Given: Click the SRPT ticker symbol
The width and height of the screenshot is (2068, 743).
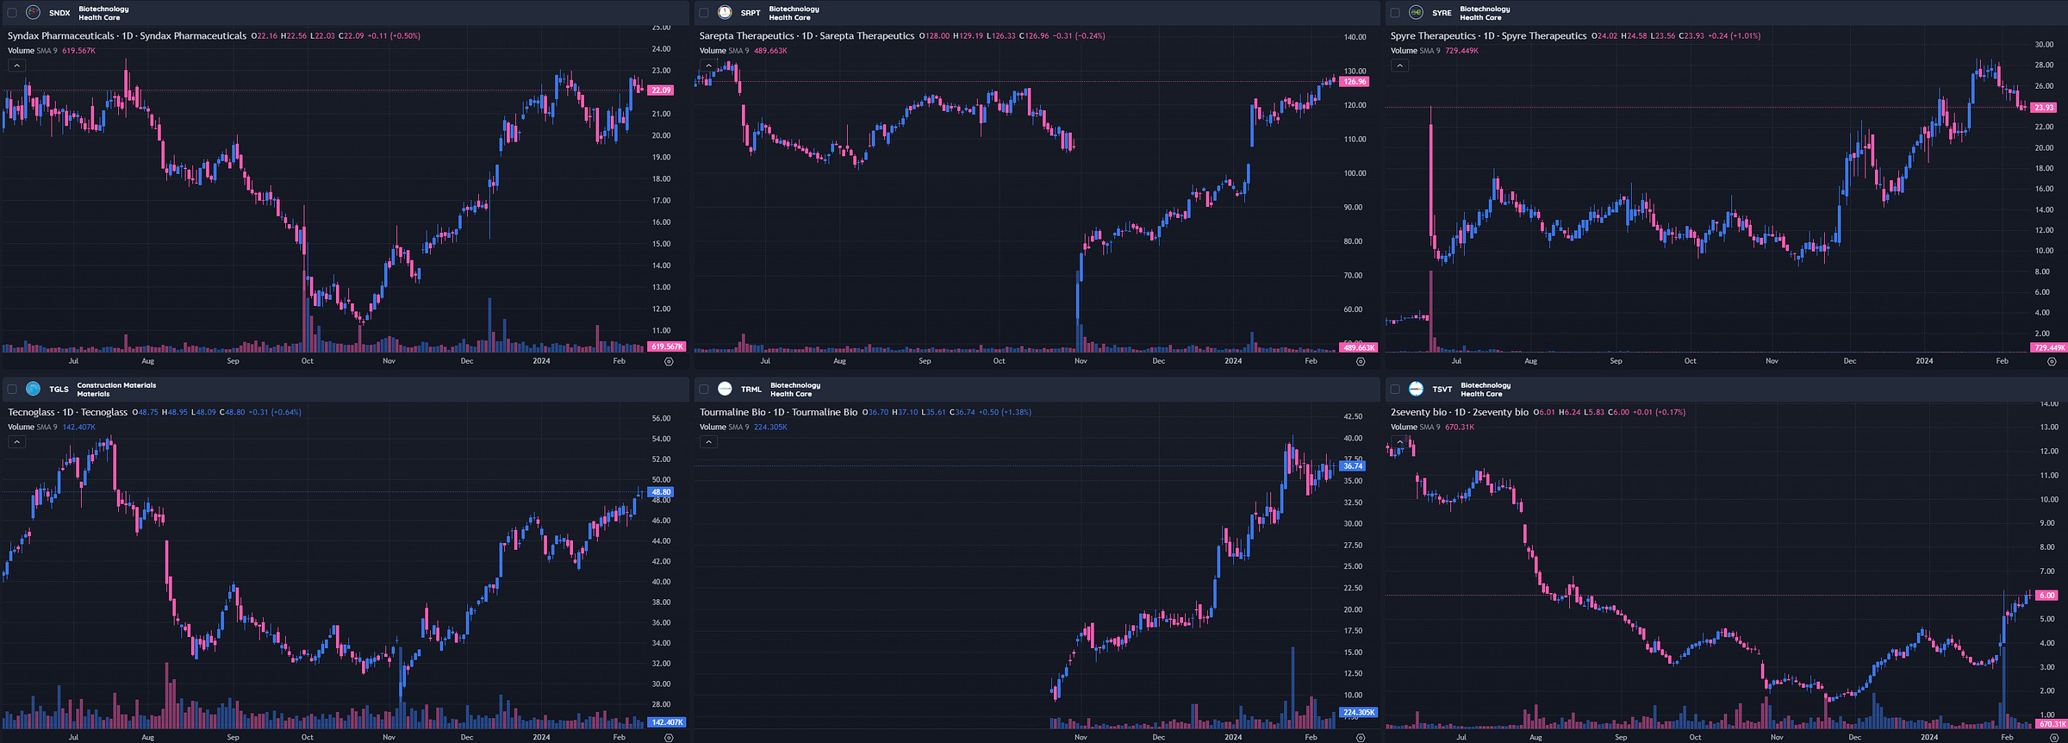Looking at the screenshot, I should point(751,13).
